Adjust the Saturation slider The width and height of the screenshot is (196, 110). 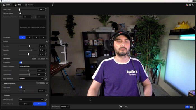pyautogui.click(x=28, y=50)
